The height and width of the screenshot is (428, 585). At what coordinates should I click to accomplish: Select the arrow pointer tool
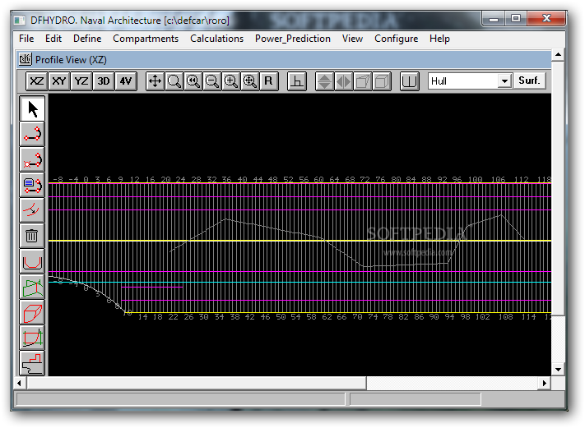32,108
